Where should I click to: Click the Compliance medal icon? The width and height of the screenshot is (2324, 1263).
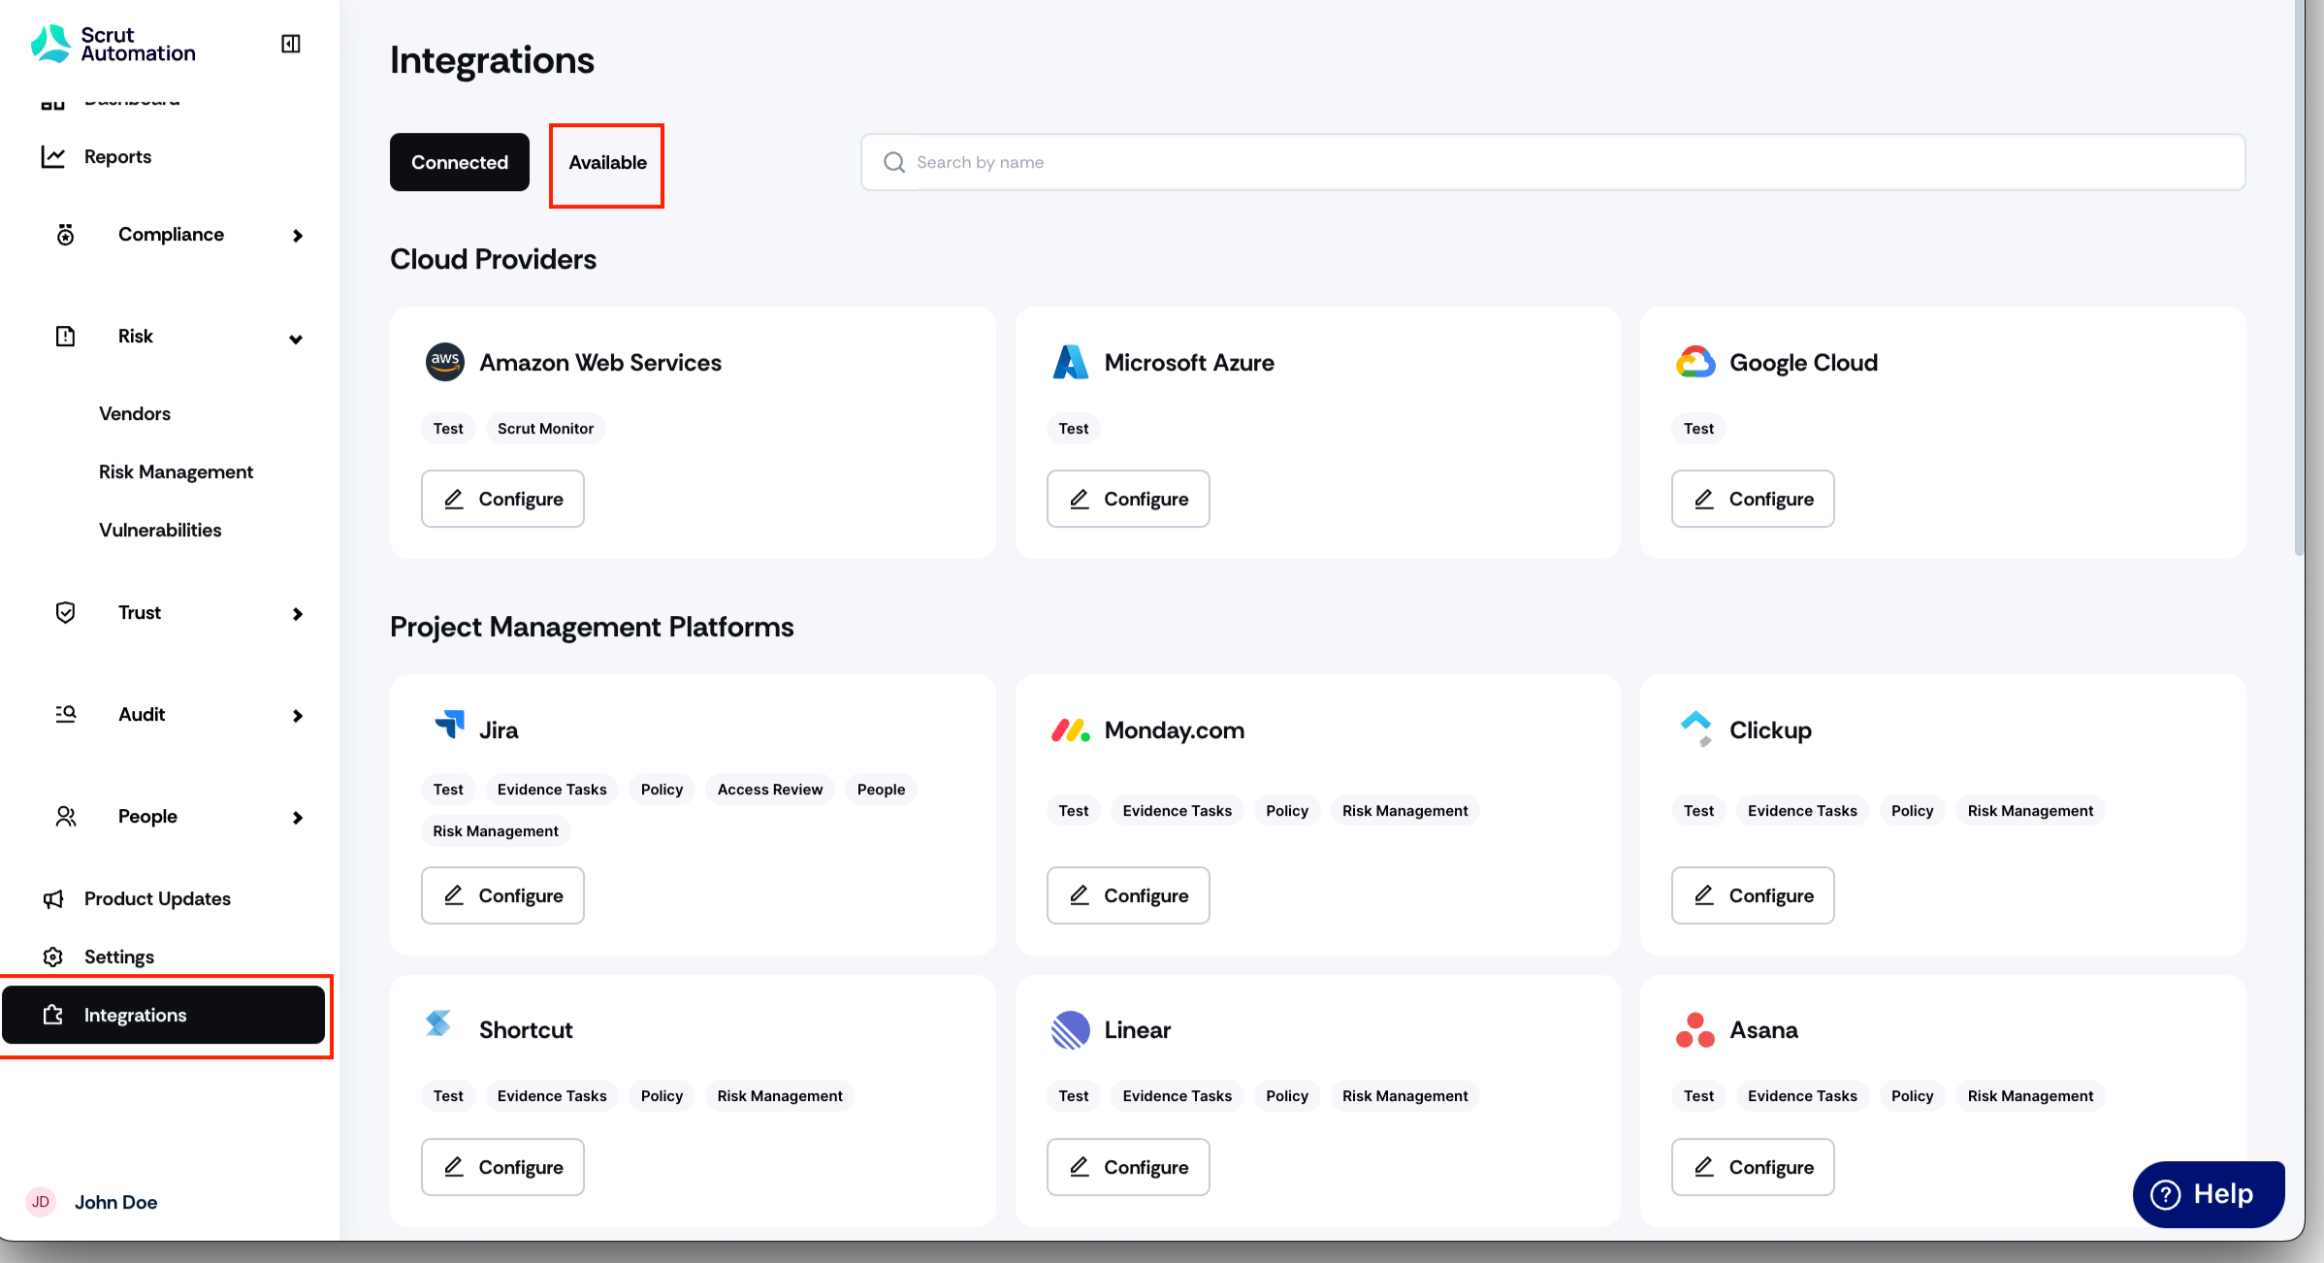click(x=65, y=235)
